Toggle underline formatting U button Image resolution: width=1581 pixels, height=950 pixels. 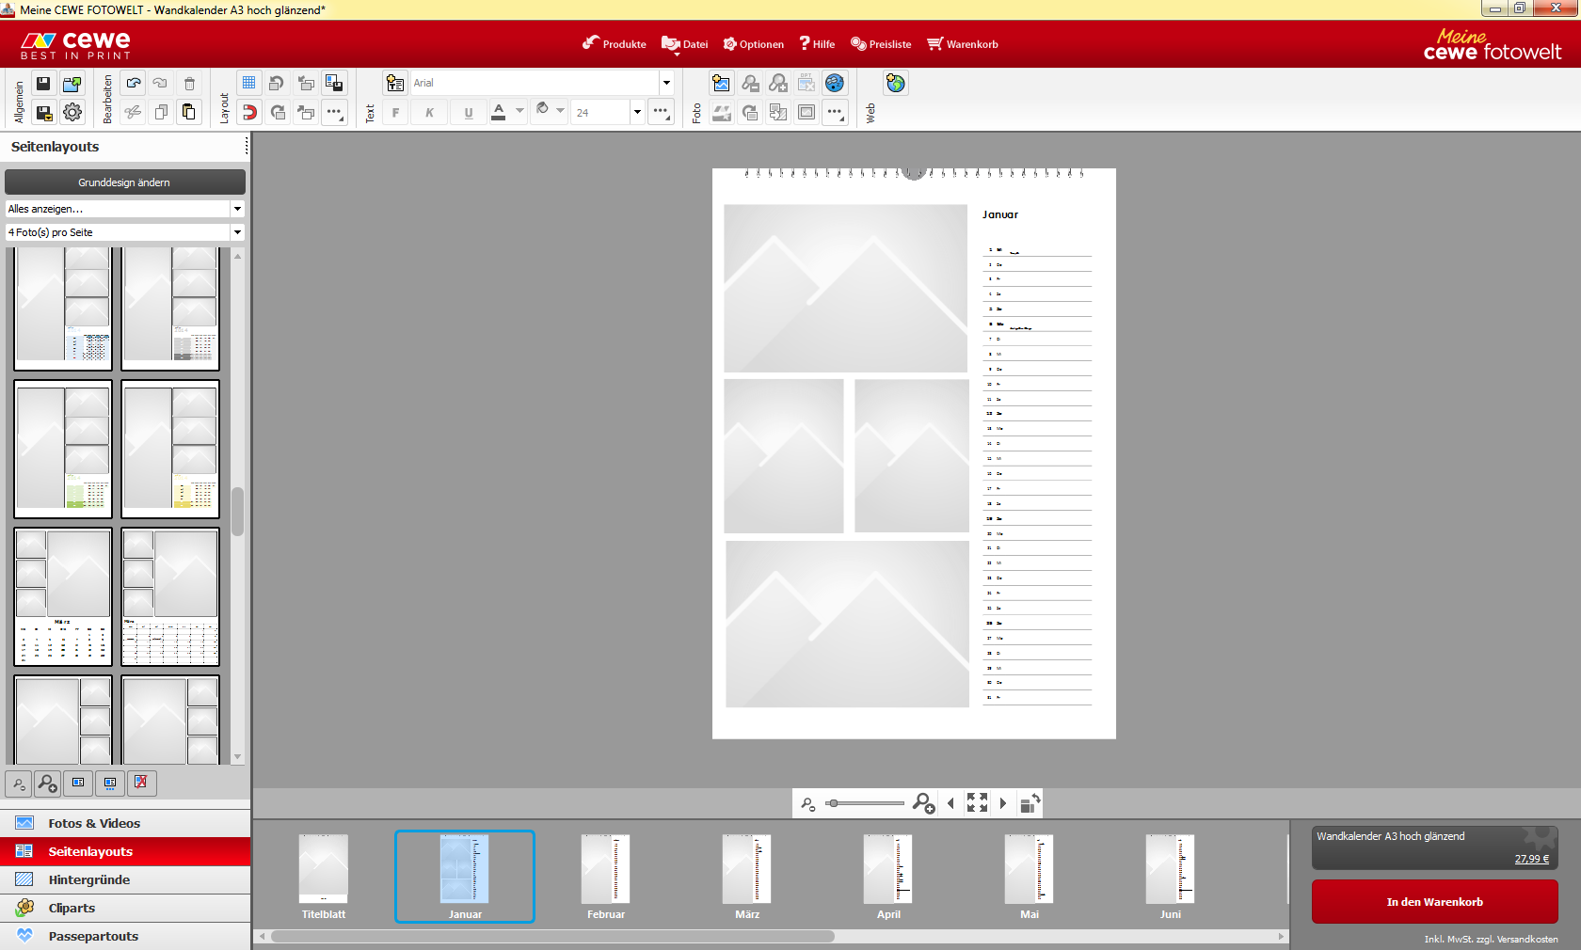(x=469, y=113)
